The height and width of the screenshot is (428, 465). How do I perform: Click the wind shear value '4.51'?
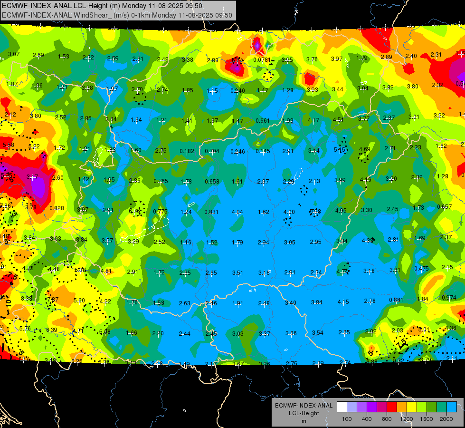(x=338, y=120)
